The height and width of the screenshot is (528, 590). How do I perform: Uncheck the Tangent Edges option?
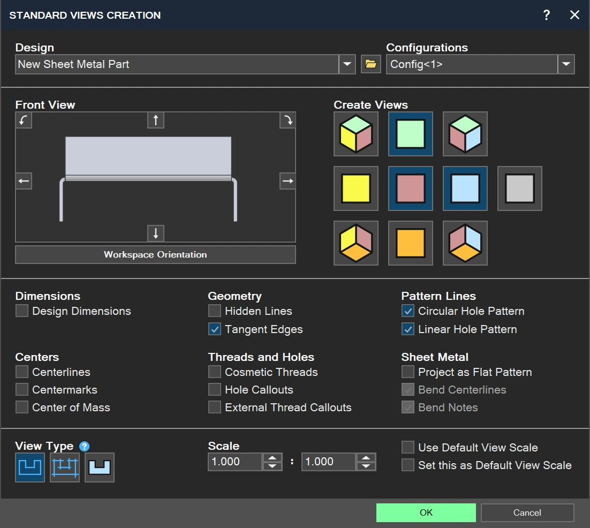coord(215,329)
